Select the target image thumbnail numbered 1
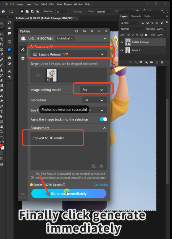This screenshot has width=172, height=239. point(52,75)
